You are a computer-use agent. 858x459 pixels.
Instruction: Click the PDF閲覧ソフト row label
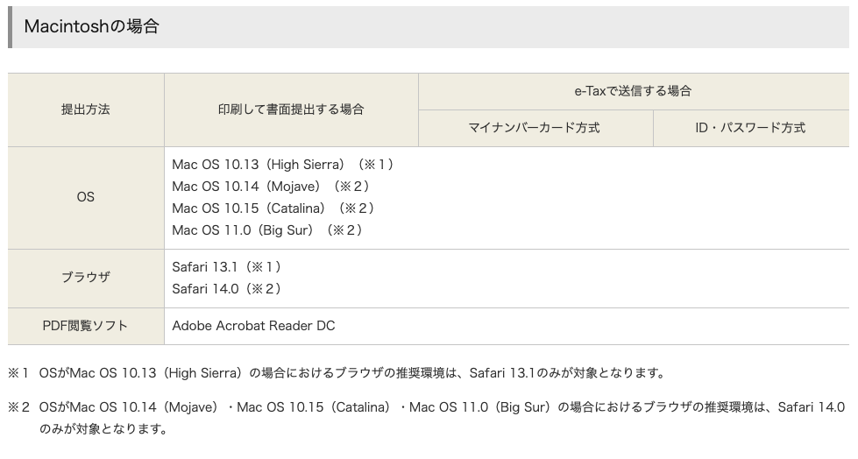click(86, 326)
